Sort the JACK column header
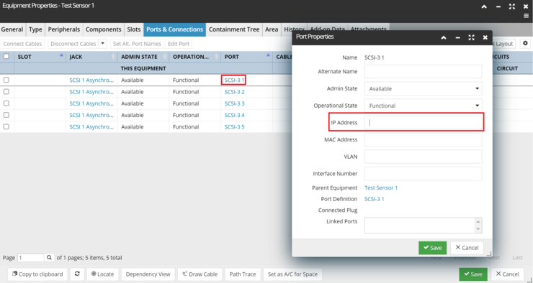Image resolution: width=533 pixels, height=283 pixels. [91, 57]
